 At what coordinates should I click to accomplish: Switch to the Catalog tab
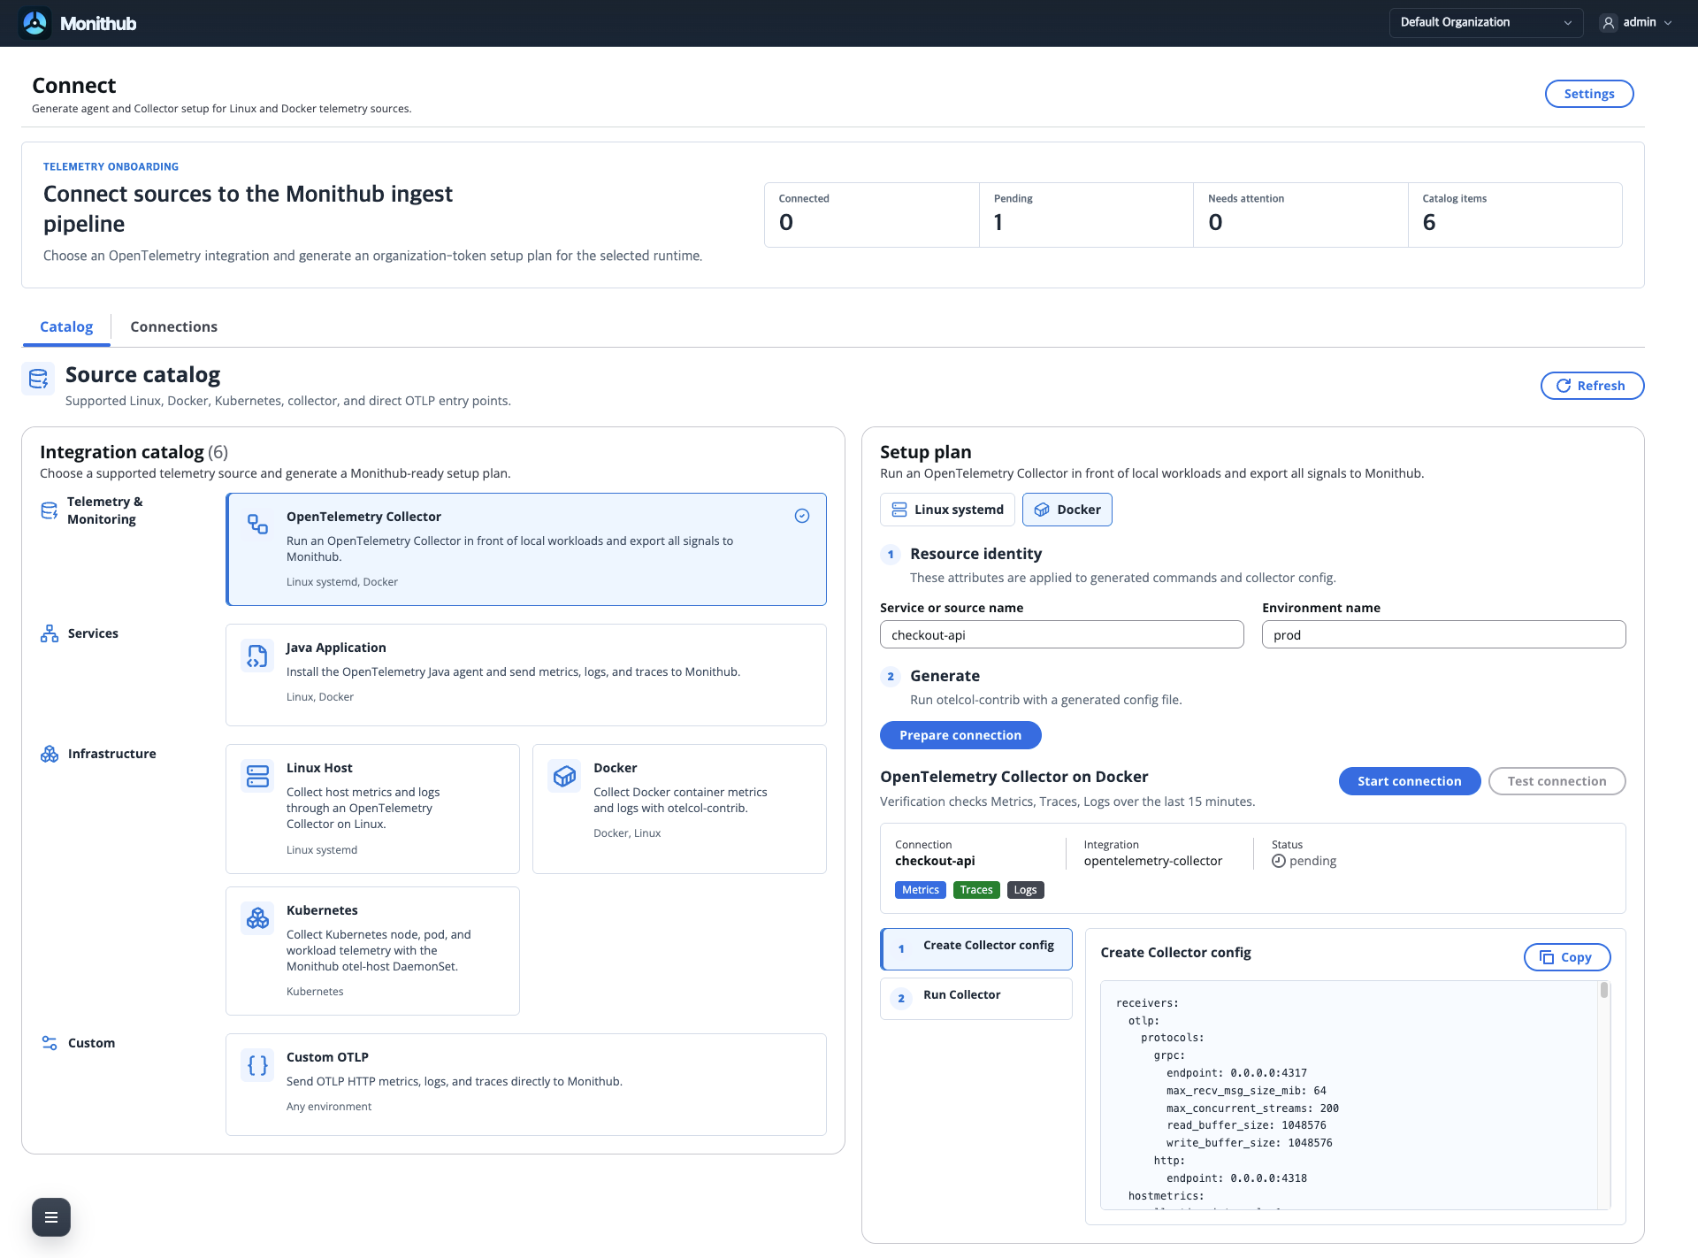[66, 326]
